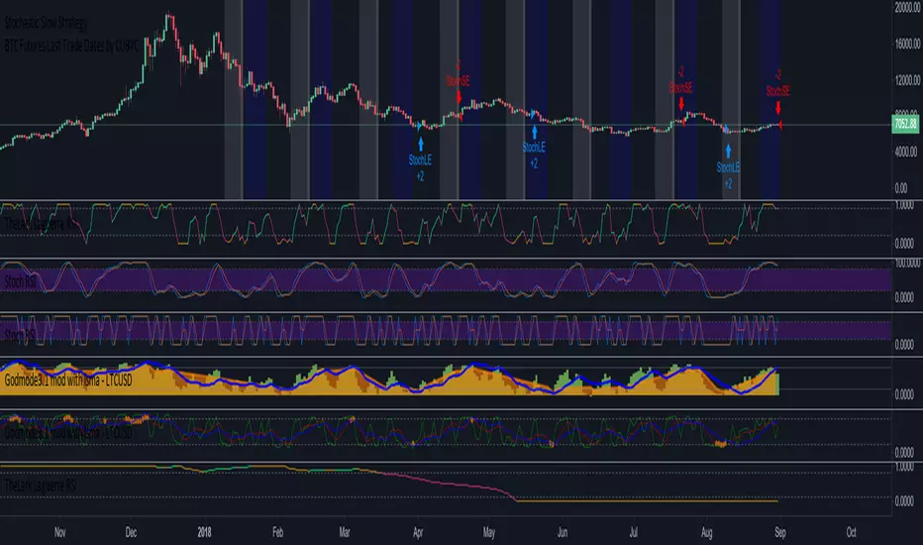
Task: Click the blue StochLE arrow near April
Action: tap(420, 145)
